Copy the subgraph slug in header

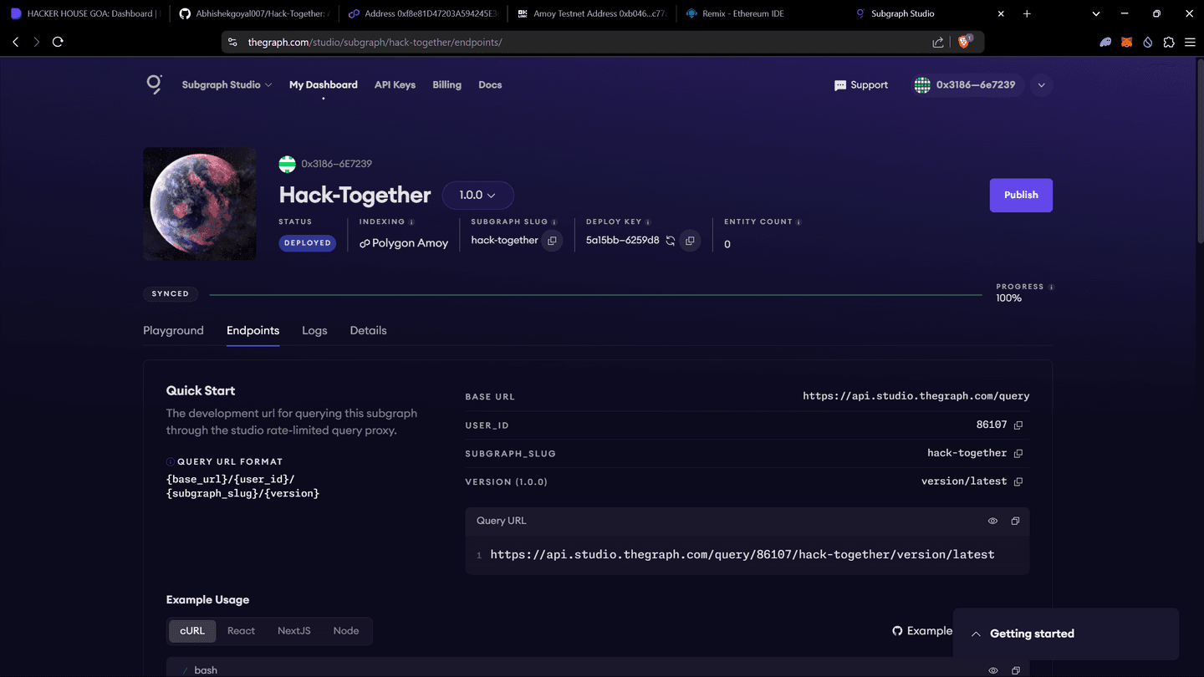552,241
